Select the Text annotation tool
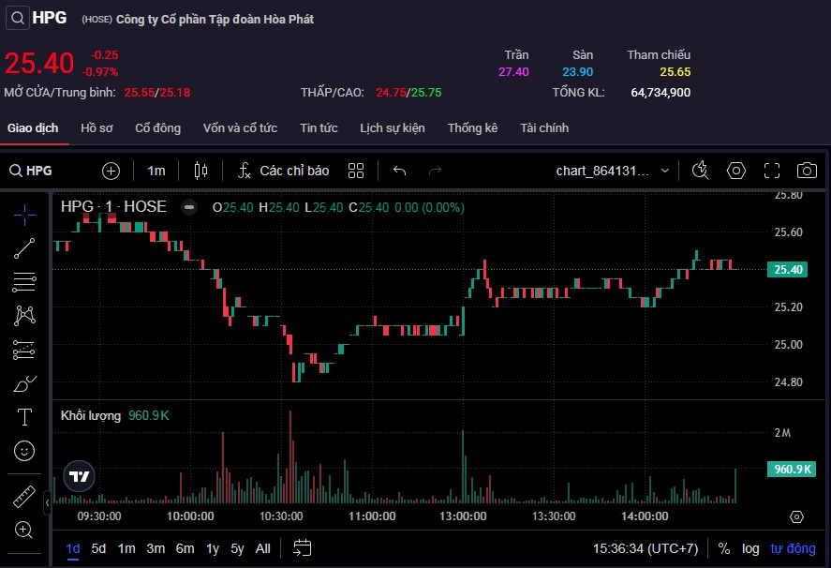Viewport: 831px width, 568px height. coord(25,417)
